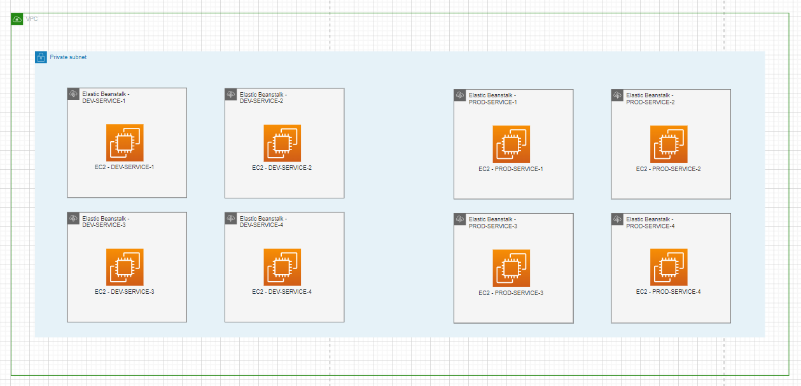Select the 'EC2 - DEV-SERVICE-3' caption

125,292
